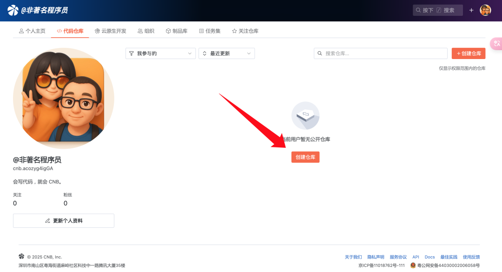Switch to the 云原生开发 tab

pos(112,31)
